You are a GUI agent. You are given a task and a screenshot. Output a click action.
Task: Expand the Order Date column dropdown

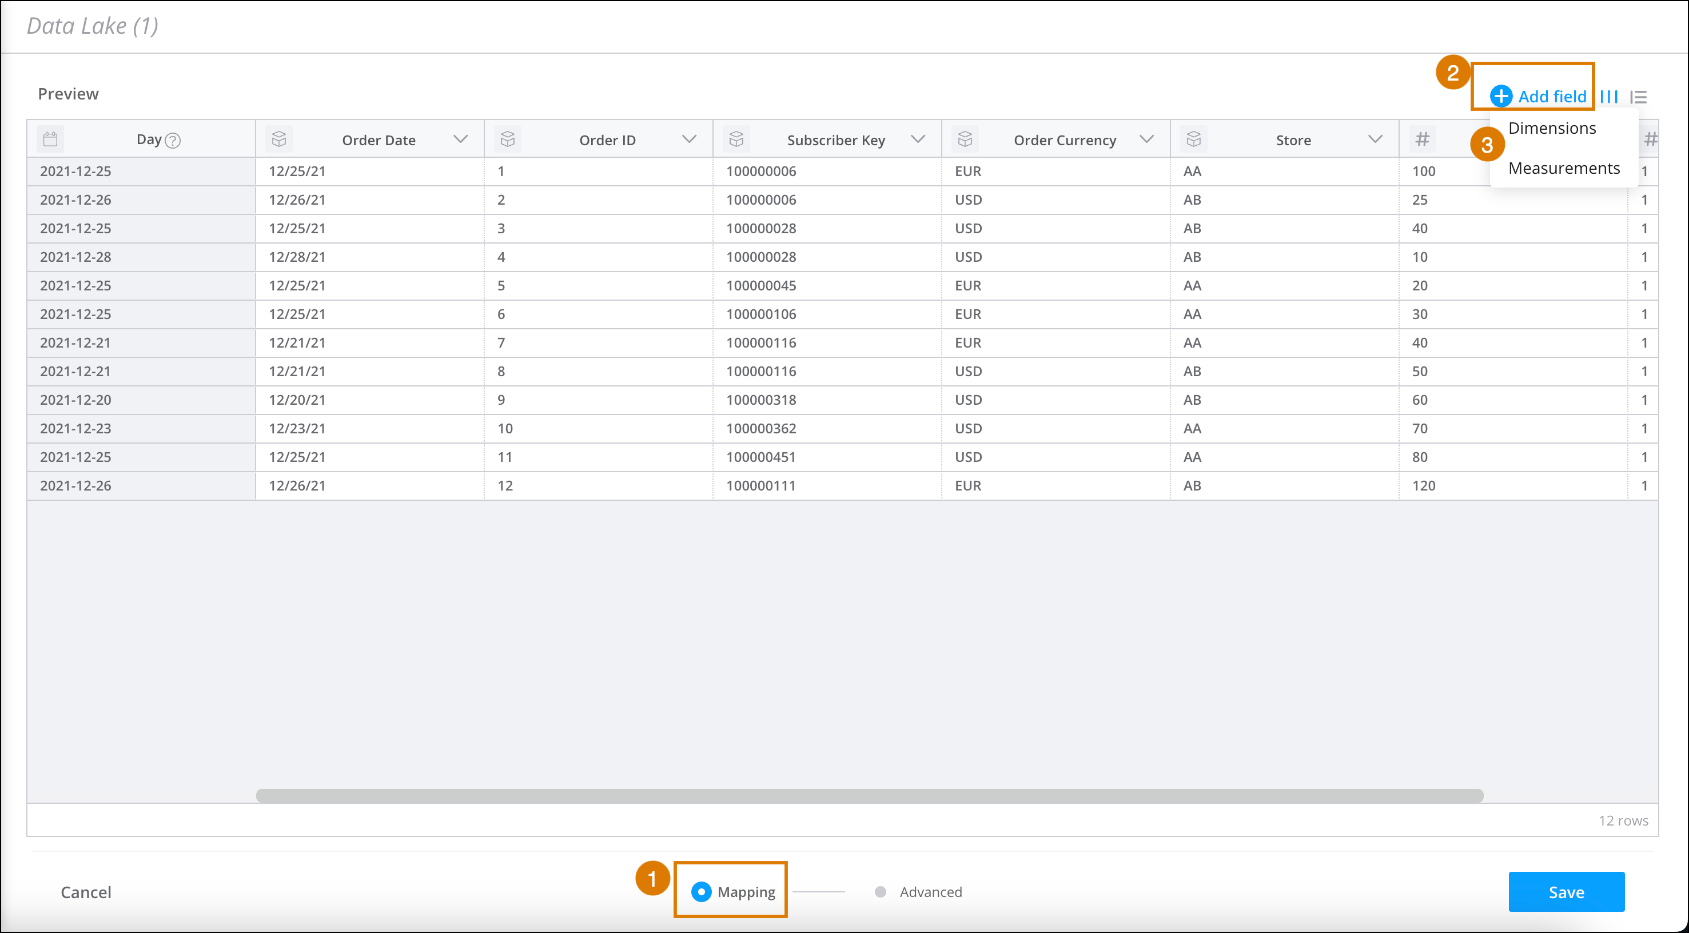[x=461, y=139]
